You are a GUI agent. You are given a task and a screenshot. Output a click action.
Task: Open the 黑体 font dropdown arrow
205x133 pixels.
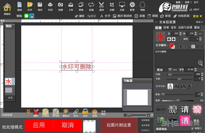pyautogui.click(x=170, y=70)
